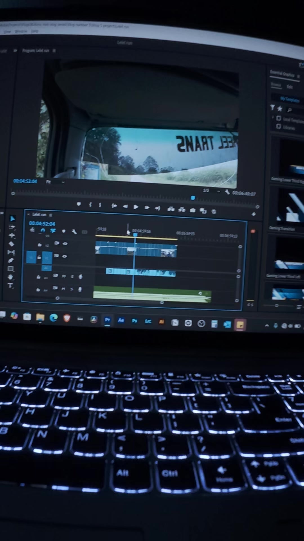Expand the Local Templates entry
This screenshot has height=541, width=304.
pyautogui.click(x=272, y=117)
